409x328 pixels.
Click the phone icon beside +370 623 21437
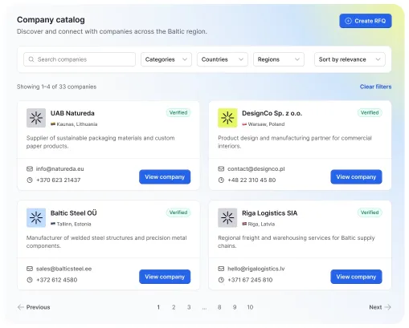pyautogui.click(x=30, y=180)
